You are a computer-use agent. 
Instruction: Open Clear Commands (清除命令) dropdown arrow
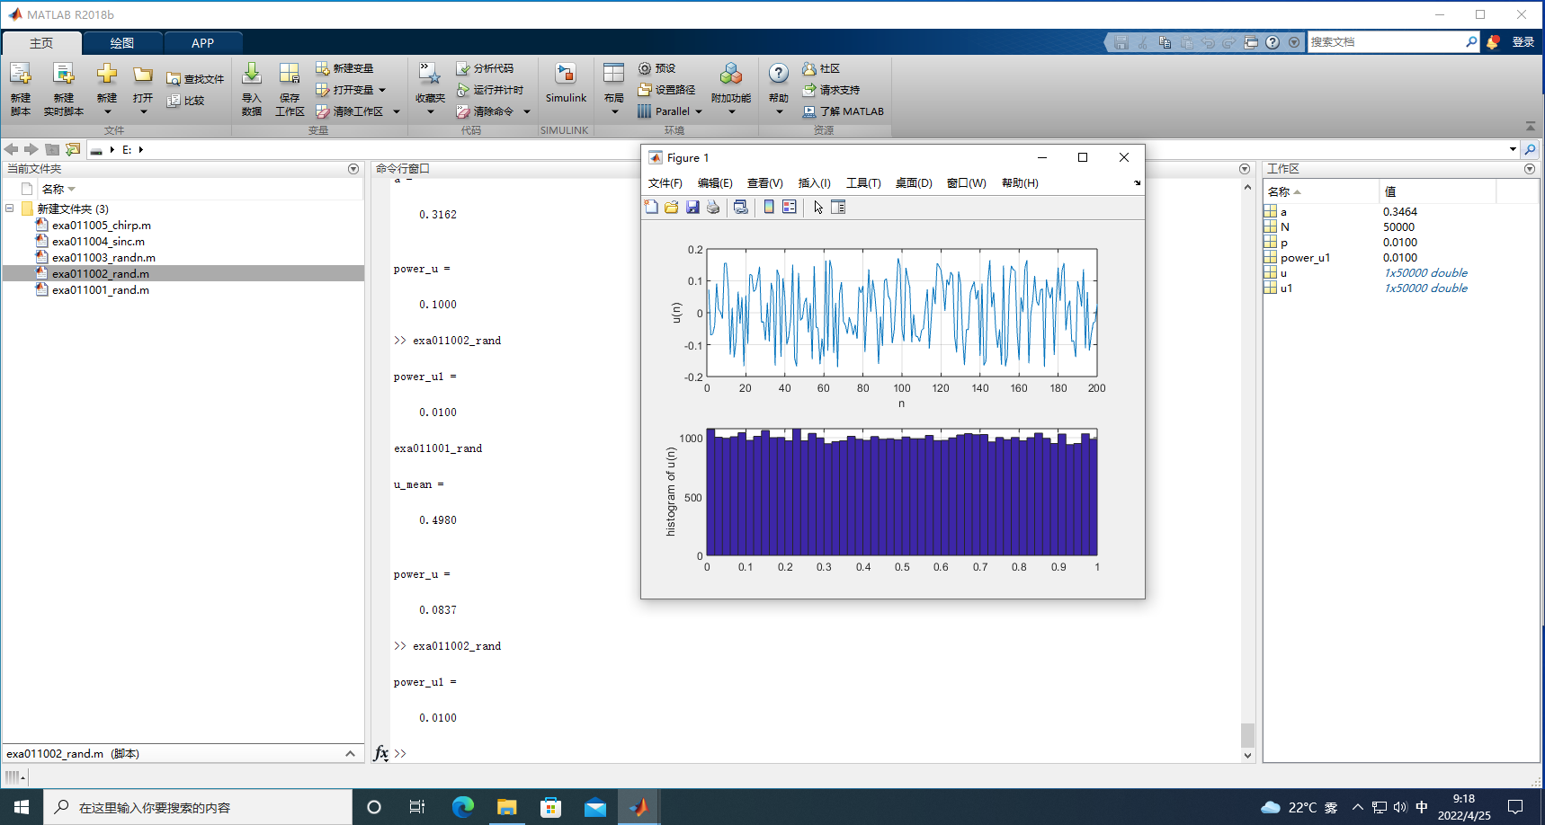click(527, 111)
